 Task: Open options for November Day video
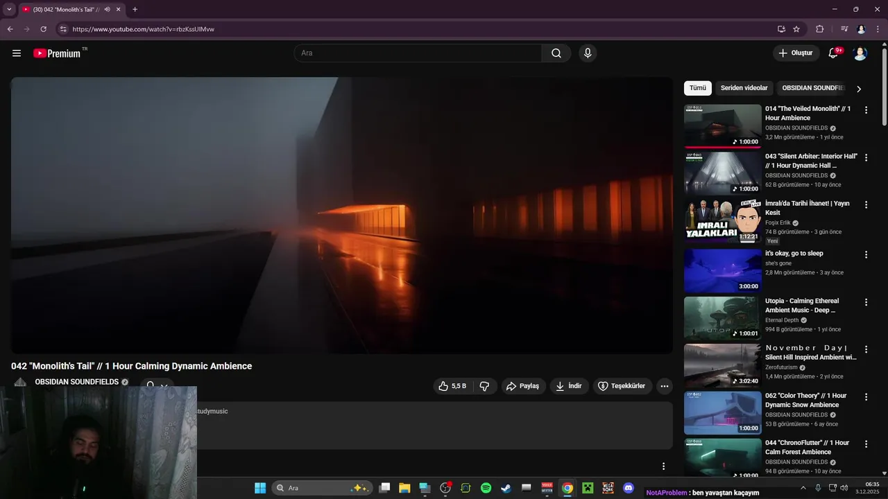(866, 349)
